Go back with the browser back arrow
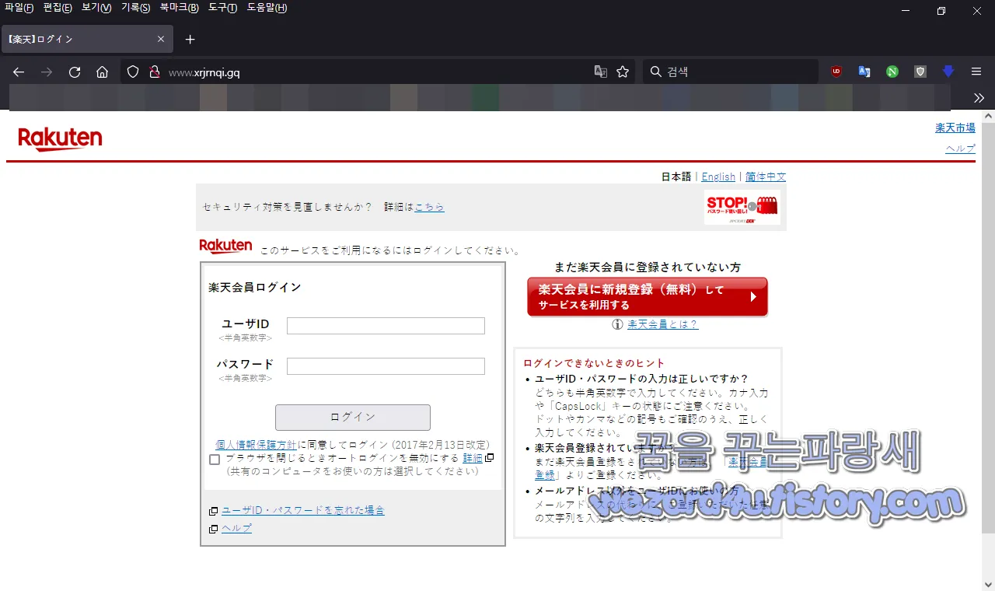Image resolution: width=995 pixels, height=591 pixels. tap(19, 72)
